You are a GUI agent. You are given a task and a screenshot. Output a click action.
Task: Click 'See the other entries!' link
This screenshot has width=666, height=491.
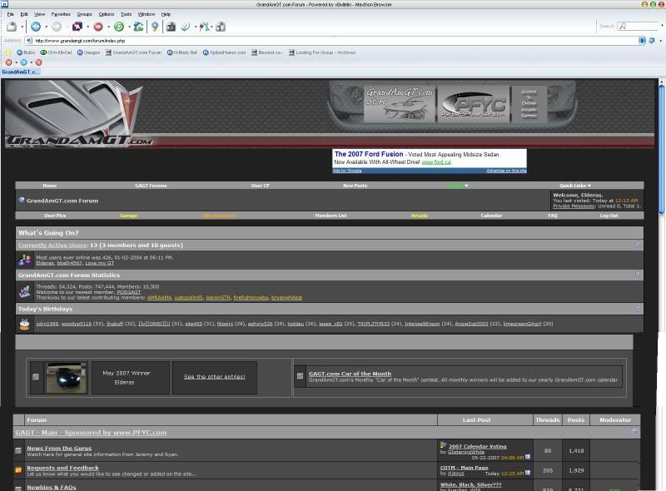pos(214,376)
